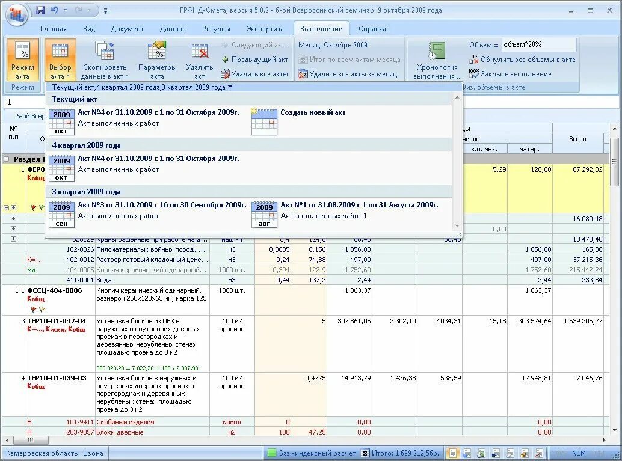The height and width of the screenshot is (461, 622).
Task: Toggle the Режим акта mode button
Action: coord(23,60)
